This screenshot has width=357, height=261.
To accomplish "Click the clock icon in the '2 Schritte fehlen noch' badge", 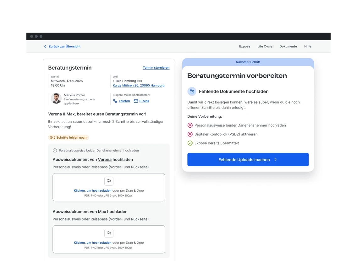I will click(52, 137).
